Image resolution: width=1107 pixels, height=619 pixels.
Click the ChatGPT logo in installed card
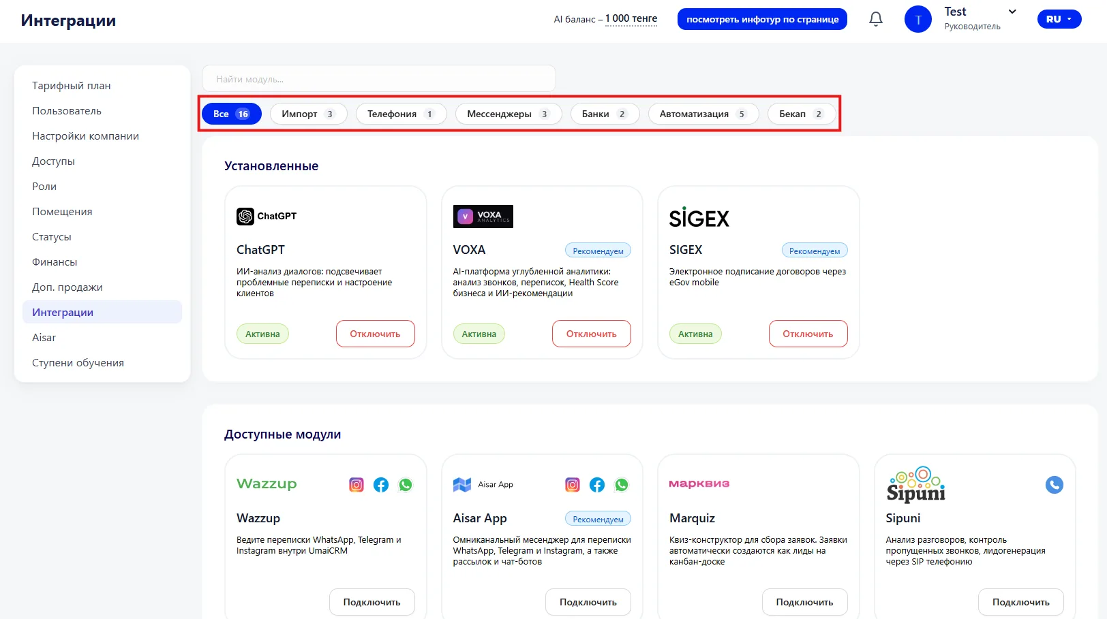(267, 216)
